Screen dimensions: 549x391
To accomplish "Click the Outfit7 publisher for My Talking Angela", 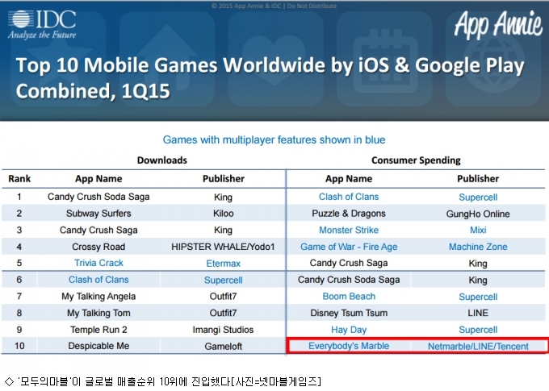I will [224, 297].
